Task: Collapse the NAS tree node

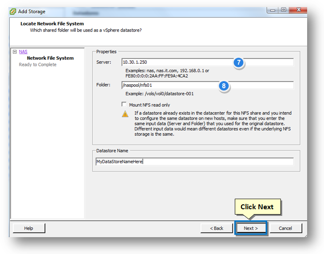Action: (x=15, y=51)
